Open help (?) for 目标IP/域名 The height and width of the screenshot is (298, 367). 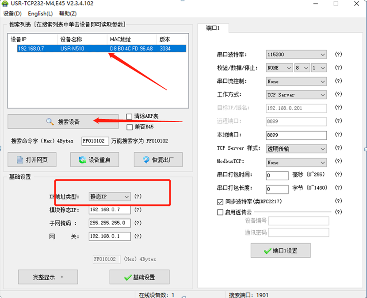pos(338,108)
